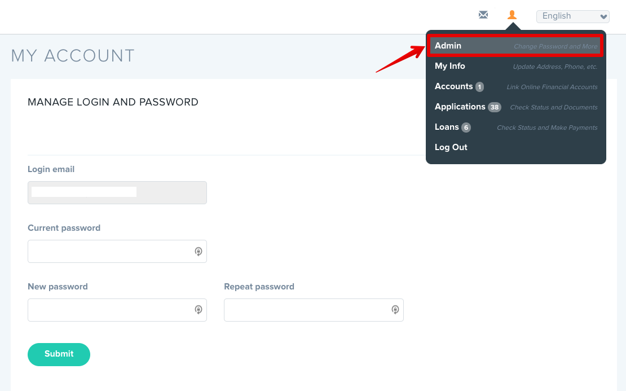The height and width of the screenshot is (391, 626).
Task: Click the Accounts count badge
Action: click(x=479, y=87)
